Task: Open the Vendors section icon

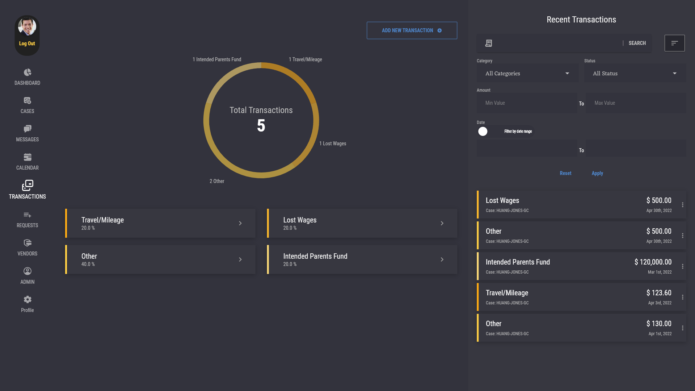Action: coord(28,243)
